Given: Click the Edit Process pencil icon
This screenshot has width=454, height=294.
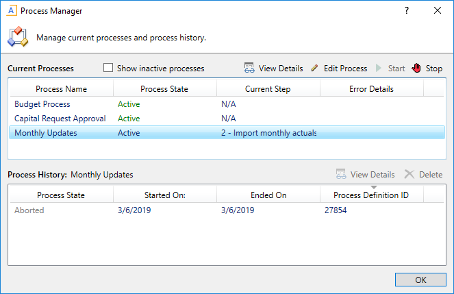Looking at the screenshot, I should tap(314, 69).
